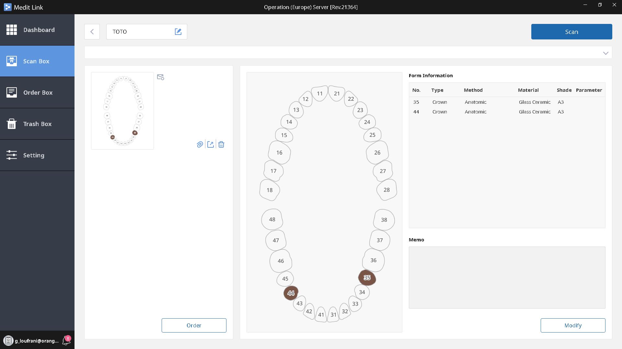Select the tooth chart thumbnail
Image resolution: width=622 pixels, height=349 pixels.
coord(122,111)
